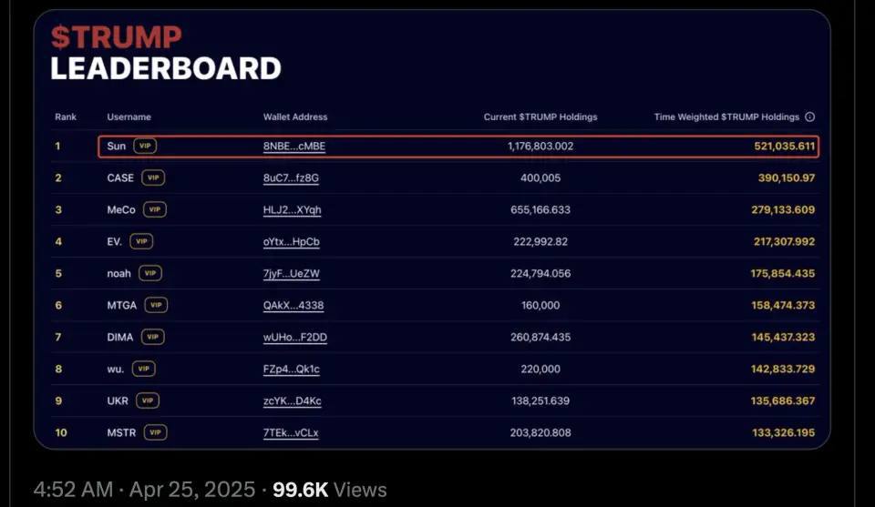This screenshot has height=507, width=875.
Task: Click the VIP badge next to MSTR
Action: point(156,432)
